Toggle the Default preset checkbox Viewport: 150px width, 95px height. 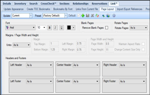click(79, 15)
